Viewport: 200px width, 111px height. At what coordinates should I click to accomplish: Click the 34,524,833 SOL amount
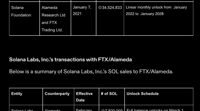[x=112, y=7]
